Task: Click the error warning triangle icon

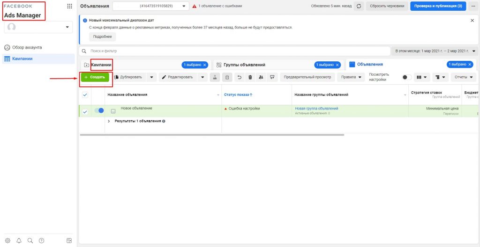Action: point(194,6)
